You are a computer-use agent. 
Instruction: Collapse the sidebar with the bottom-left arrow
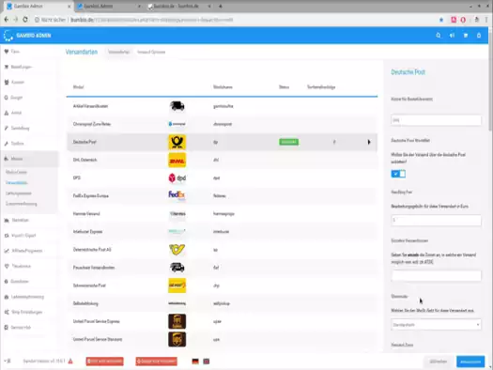8,361
